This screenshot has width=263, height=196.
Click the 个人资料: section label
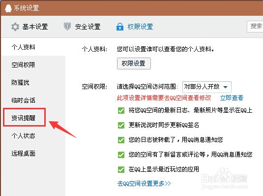coord(94,49)
